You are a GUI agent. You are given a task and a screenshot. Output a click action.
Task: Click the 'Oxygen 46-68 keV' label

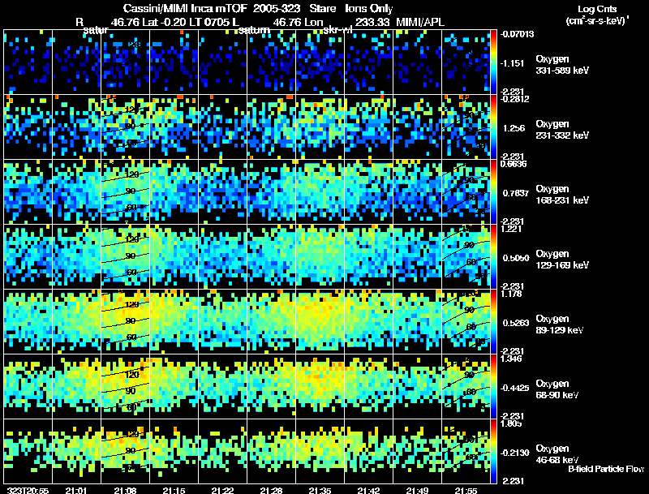point(557,454)
